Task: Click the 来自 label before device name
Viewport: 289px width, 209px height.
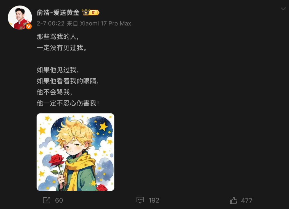Action: pos(72,24)
